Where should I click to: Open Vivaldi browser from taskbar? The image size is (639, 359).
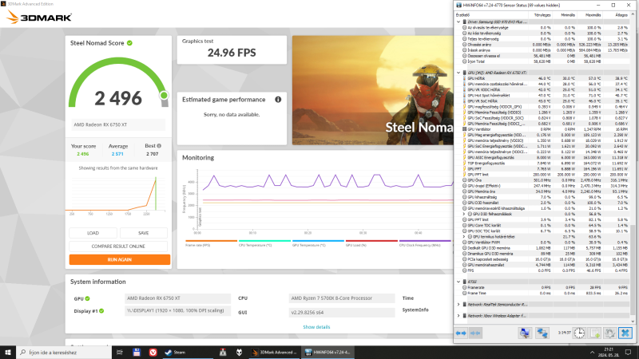[x=153, y=353]
